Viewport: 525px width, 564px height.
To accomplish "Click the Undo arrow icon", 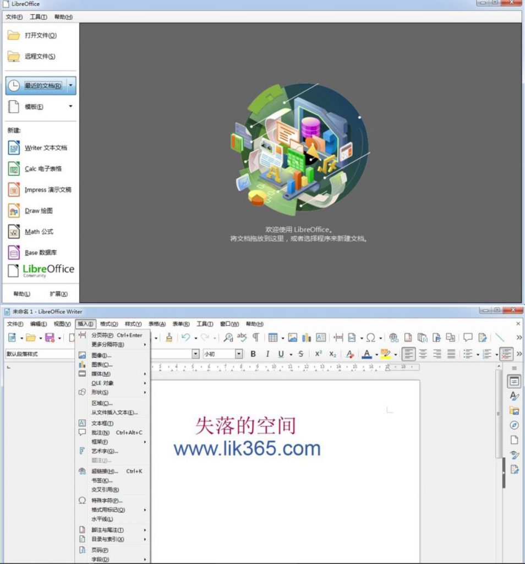I will [186, 338].
